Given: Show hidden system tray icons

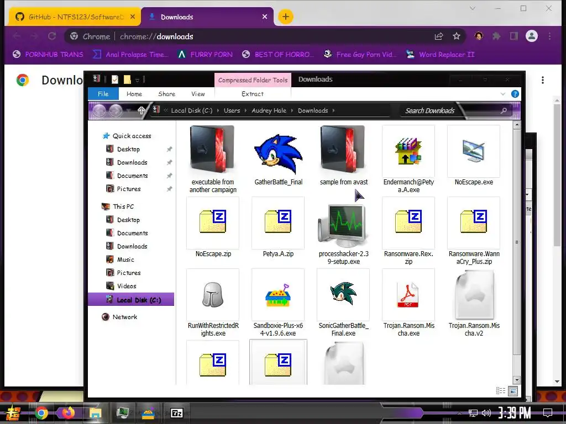Looking at the screenshot, I should (x=459, y=413).
